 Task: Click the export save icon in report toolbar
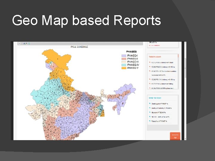24,44
